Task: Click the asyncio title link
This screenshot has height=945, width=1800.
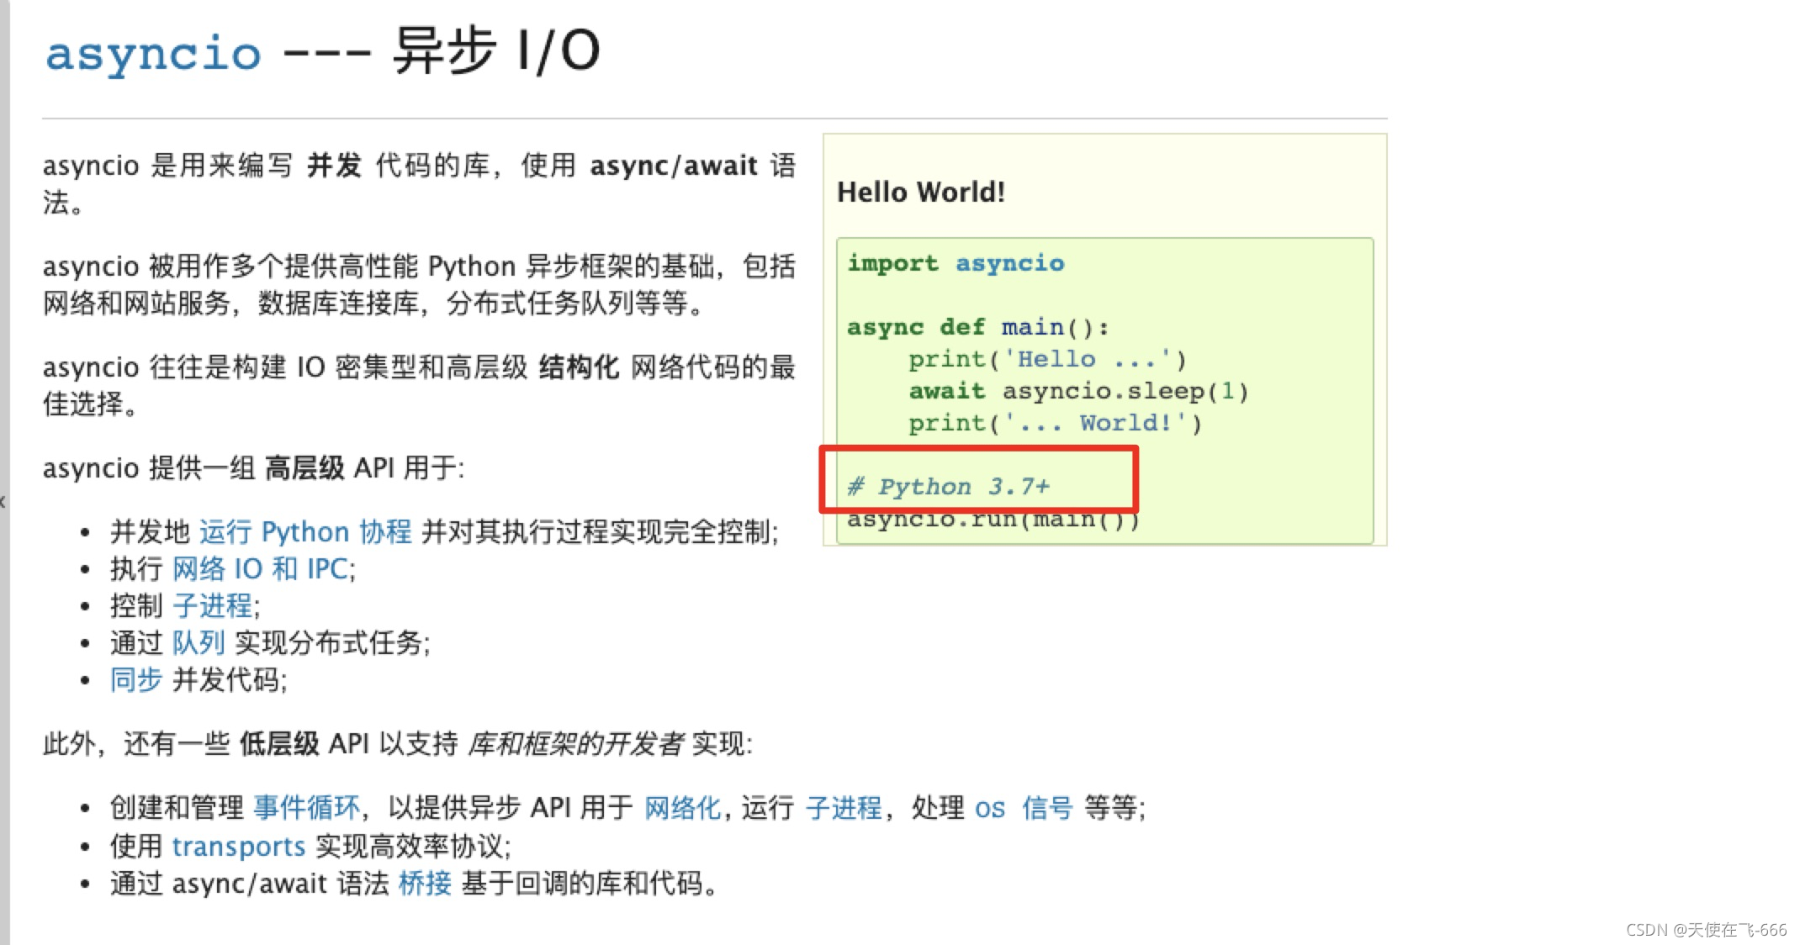Action: (153, 54)
